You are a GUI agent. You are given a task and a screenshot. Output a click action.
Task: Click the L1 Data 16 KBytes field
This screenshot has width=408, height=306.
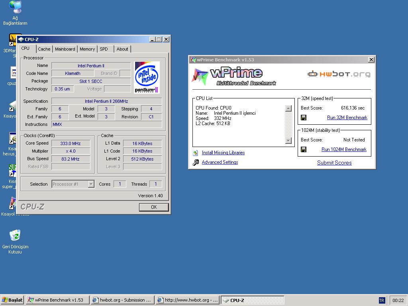142,143
